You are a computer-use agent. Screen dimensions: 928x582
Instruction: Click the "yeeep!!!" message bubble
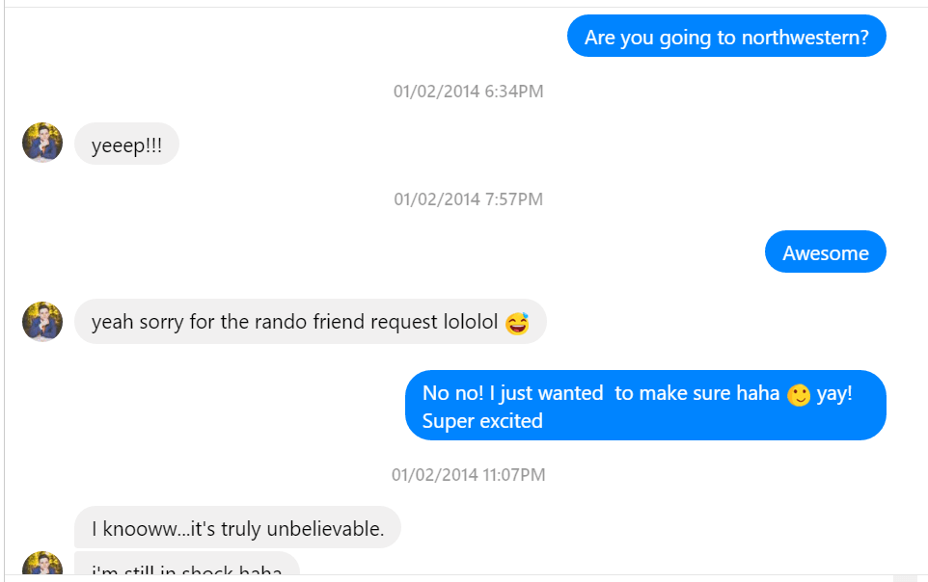pyautogui.click(x=126, y=145)
